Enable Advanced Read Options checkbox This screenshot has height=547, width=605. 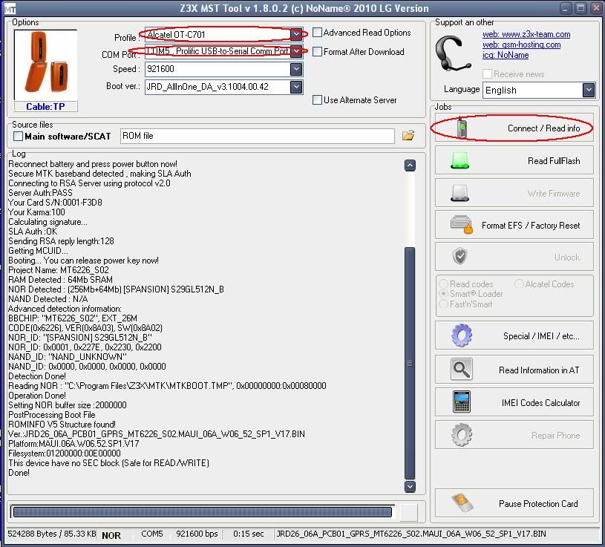[x=318, y=33]
